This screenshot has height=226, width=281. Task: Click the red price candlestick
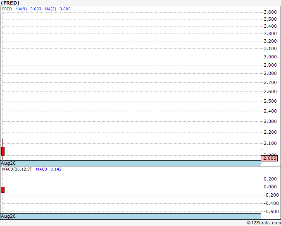[x=3, y=151]
